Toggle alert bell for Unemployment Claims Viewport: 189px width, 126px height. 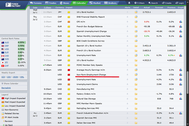coord(127,84)
